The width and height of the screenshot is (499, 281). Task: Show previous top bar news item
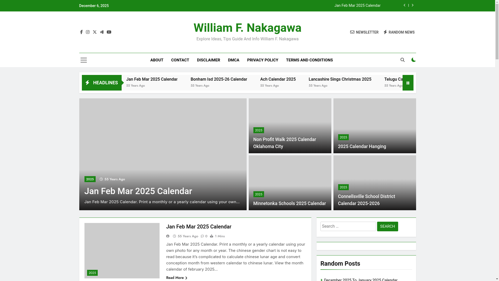(x=404, y=5)
